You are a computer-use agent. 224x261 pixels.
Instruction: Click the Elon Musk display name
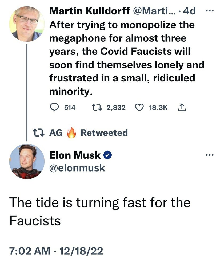pos(75,155)
